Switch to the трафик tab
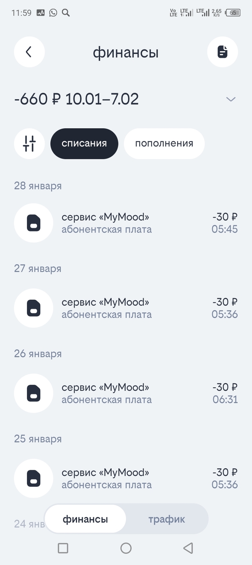Image resolution: width=252 pixels, height=565 pixels. [x=167, y=519]
